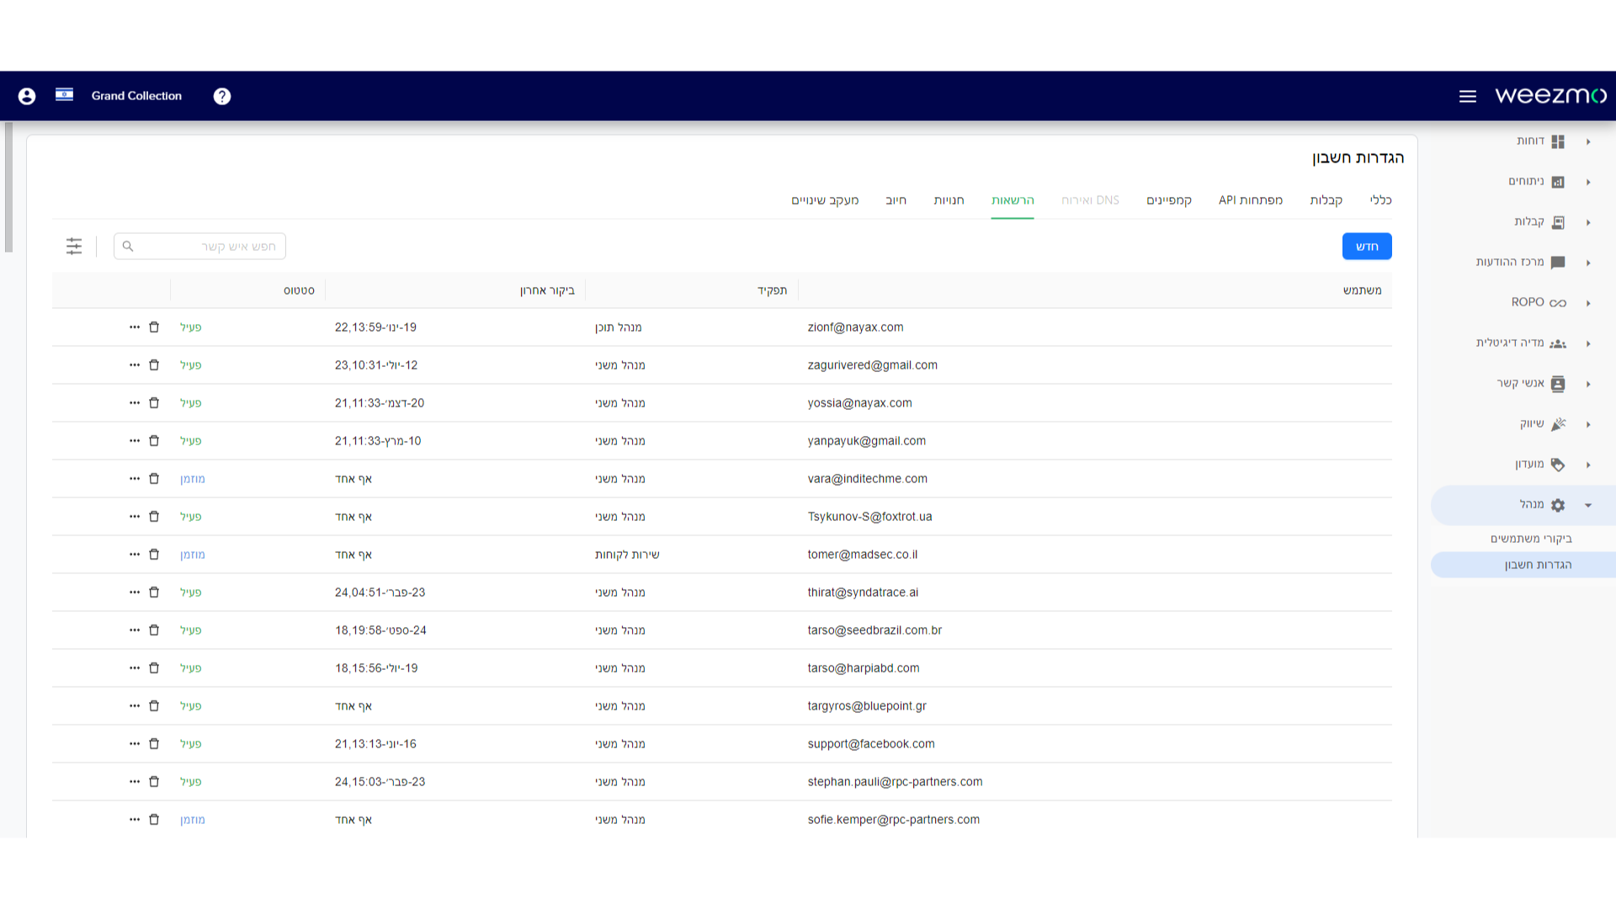
Task: Delete the yanpayuk@gmail.com user
Action: 154,440
